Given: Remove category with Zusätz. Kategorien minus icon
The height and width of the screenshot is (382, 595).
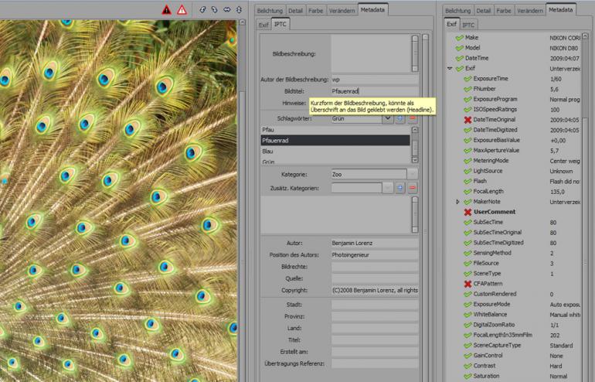Looking at the screenshot, I should (413, 188).
